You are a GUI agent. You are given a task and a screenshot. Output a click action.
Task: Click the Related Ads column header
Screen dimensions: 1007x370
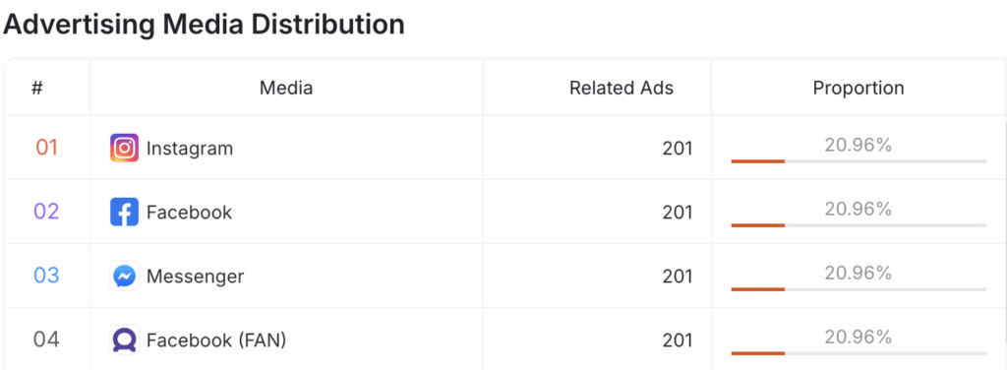tap(622, 88)
